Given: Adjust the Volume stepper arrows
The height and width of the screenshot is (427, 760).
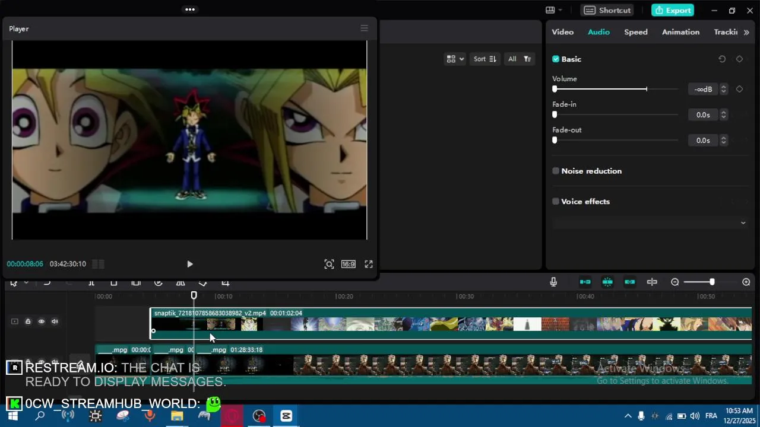Looking at the screenshot, I should [x=723, y=89].
